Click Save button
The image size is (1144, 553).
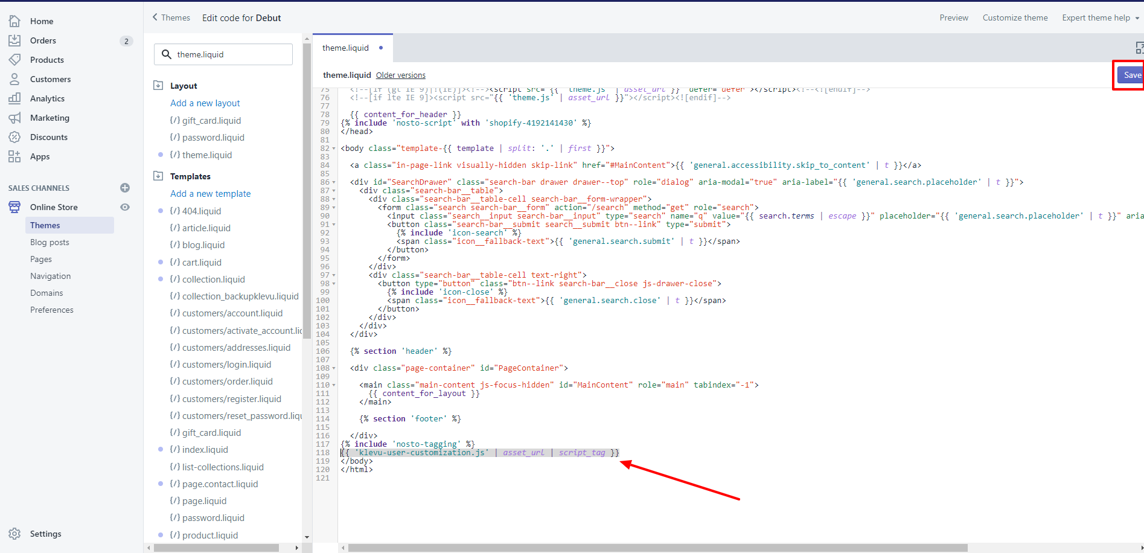[1131, 75]
